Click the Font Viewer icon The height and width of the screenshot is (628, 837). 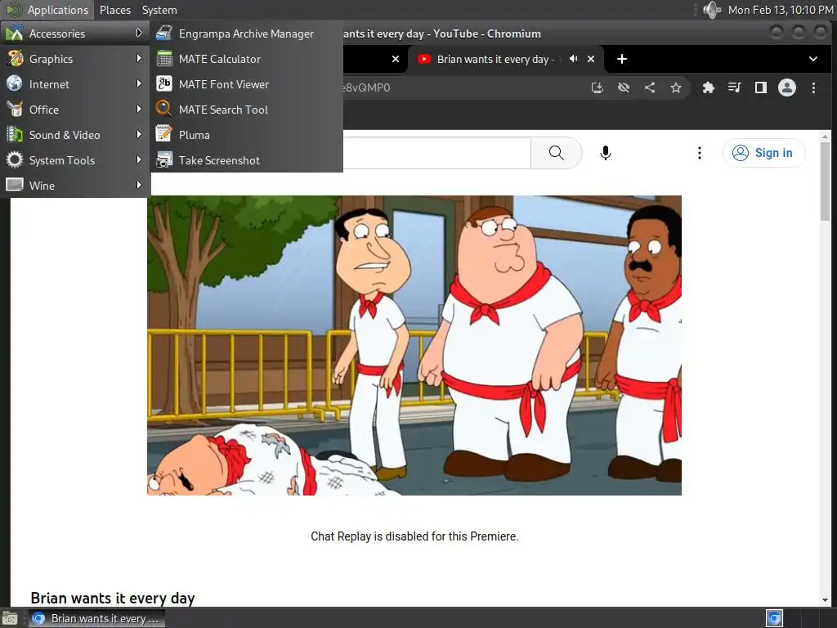pos(163,84)
